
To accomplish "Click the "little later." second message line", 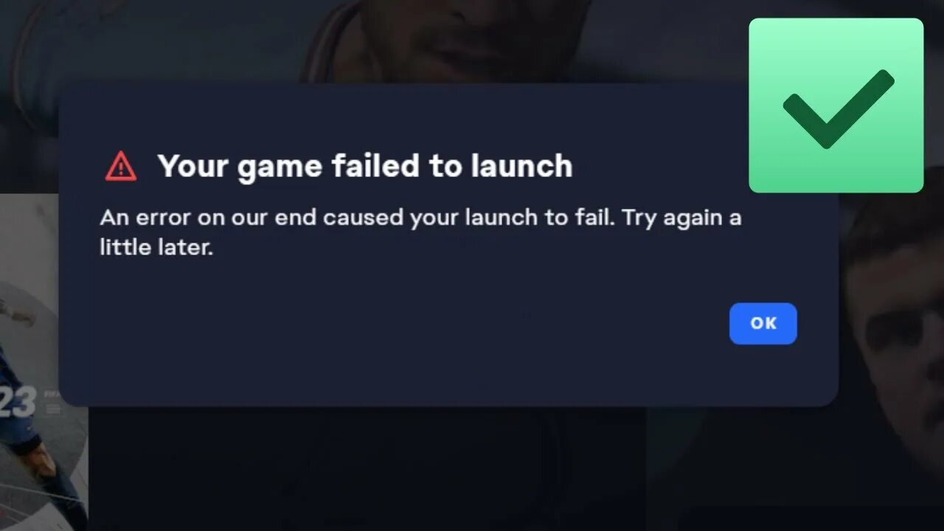I will (x=156, y=247).
